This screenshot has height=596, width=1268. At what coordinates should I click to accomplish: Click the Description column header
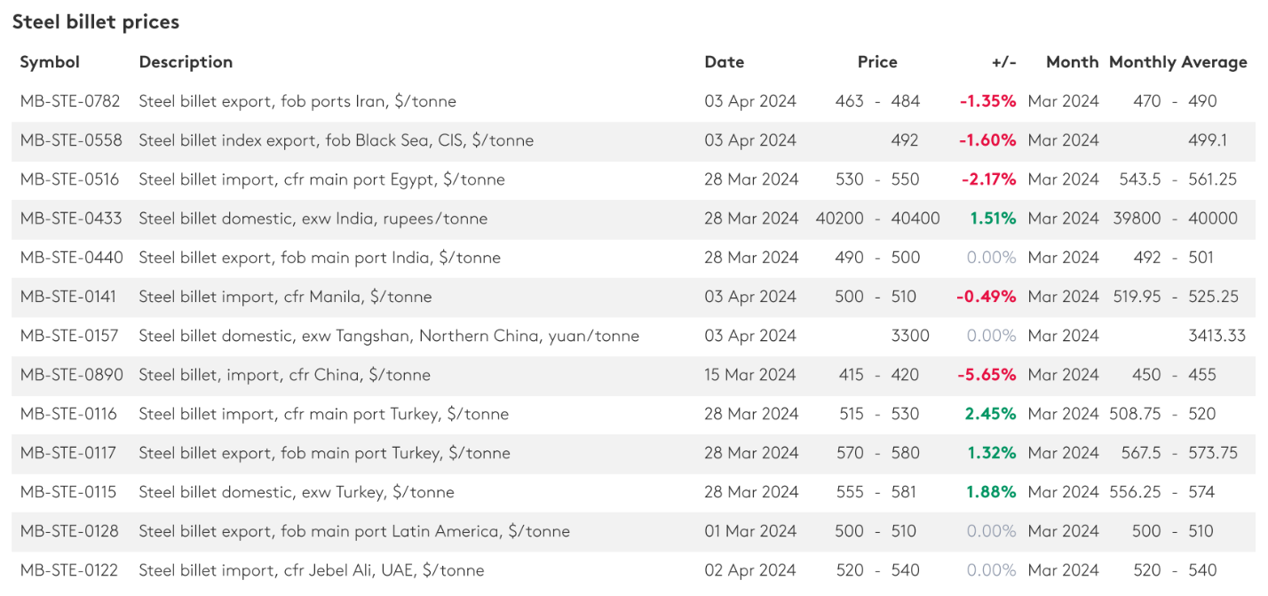pos(186,62)
